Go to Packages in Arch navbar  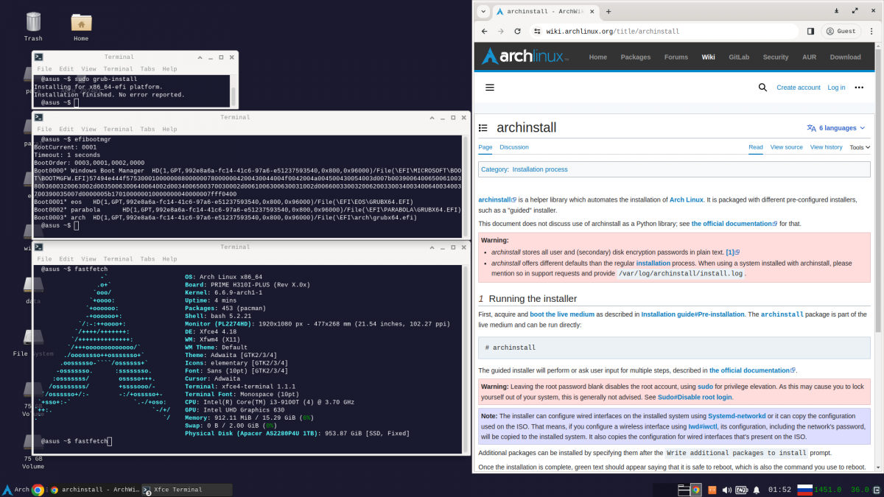click(636, 57)
